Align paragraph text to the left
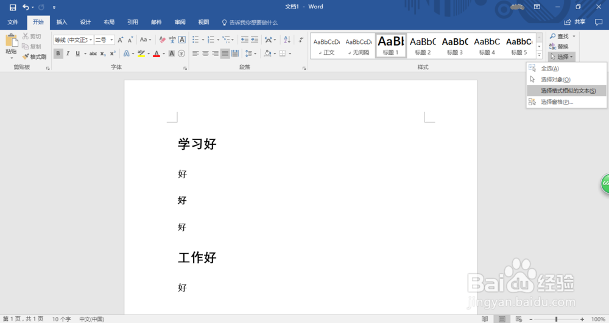Image resolution: width=609 pixels, height=323 pixels. coord(195,54)
